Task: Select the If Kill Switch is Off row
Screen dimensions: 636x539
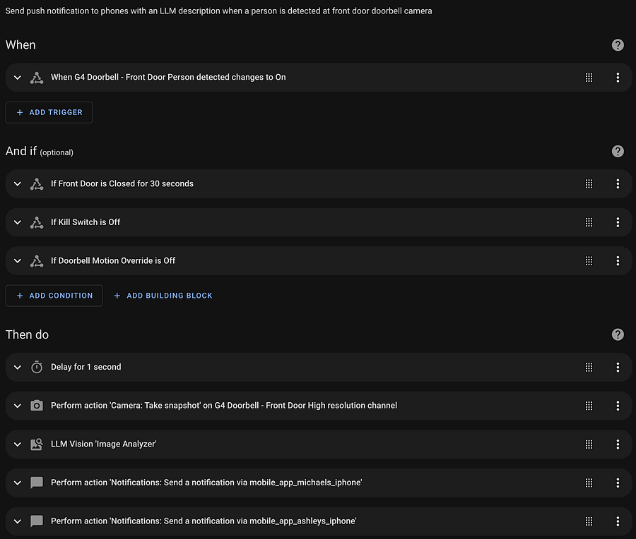Action: [319, 222]
